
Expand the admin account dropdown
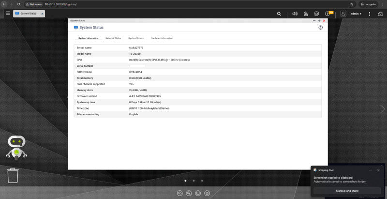pyautogui.click(x=356, y=14)
